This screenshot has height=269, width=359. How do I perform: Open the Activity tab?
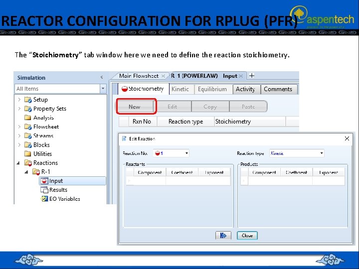247,89
